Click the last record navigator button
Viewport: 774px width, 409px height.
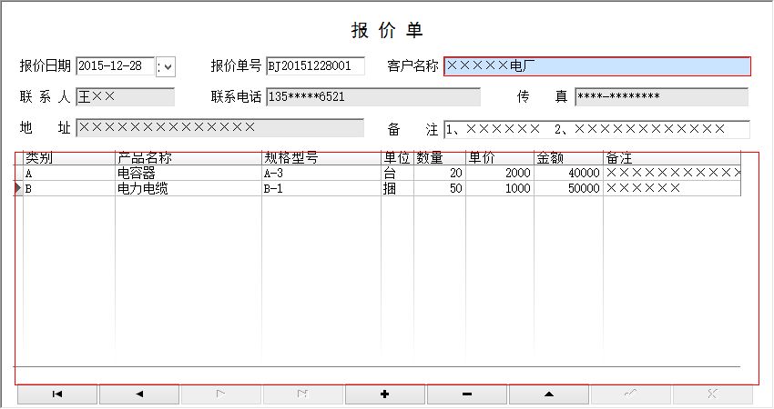coord(303,394)
